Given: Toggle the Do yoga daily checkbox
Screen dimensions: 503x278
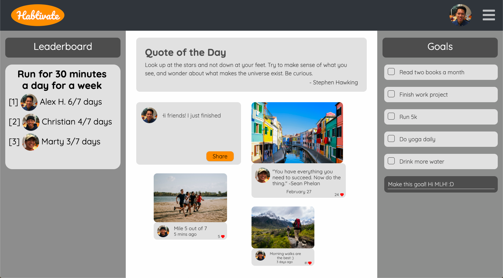Looking at the screenshot, I should pyautogui.click(x=392, y=139).
